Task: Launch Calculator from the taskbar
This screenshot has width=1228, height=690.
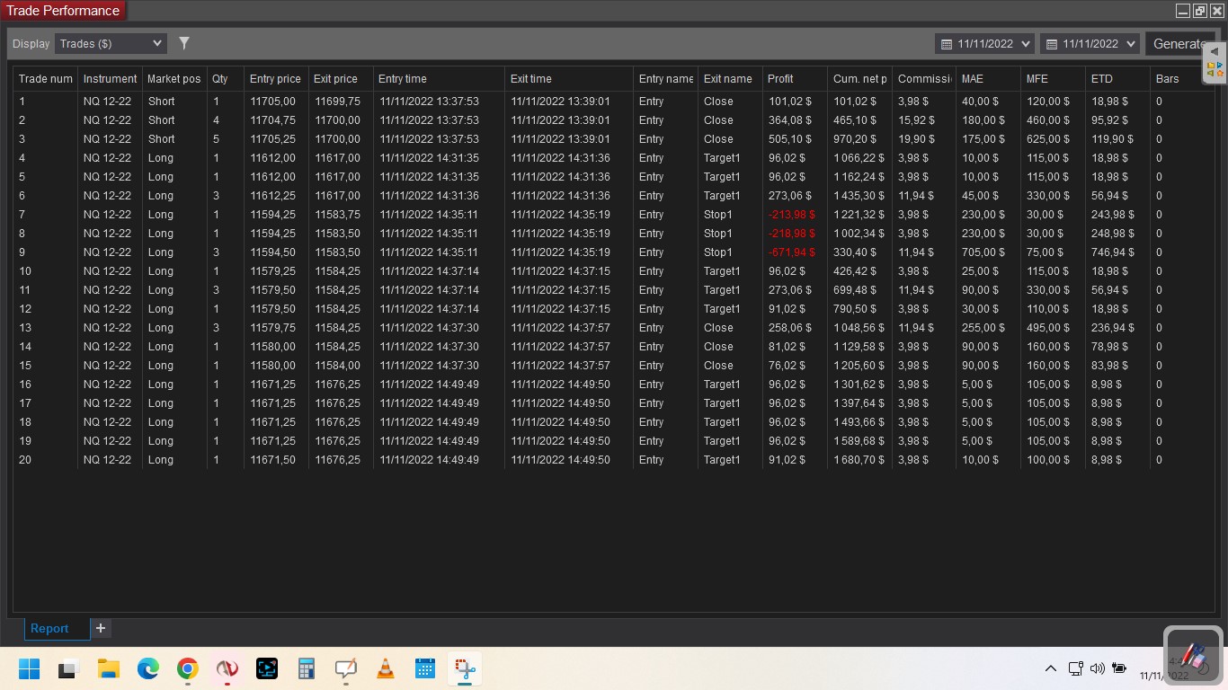Action: pyautogui.click(x=307, y=668)
